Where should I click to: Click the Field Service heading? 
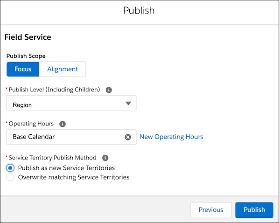tap(28, 37)
